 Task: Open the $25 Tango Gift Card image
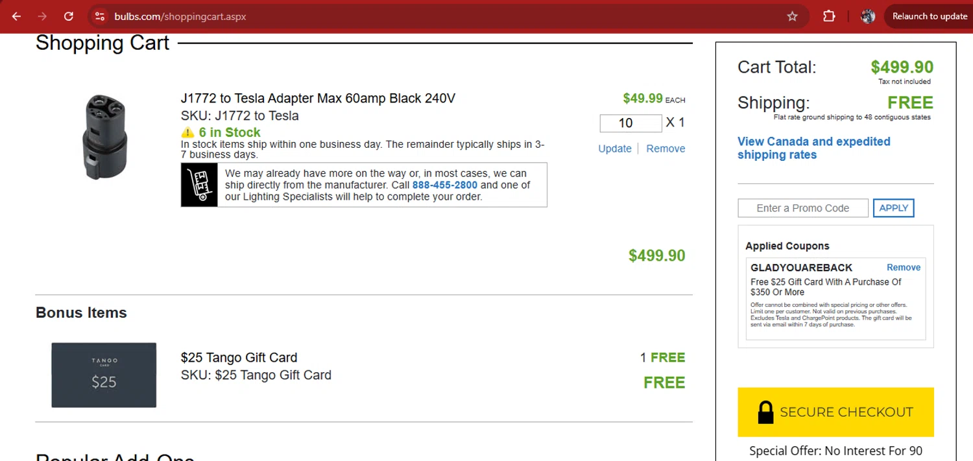[x=104, y=375]
